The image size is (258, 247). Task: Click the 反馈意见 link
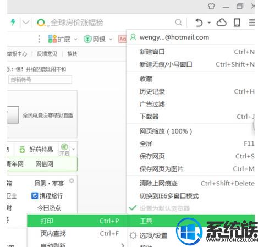click(47, 54)
